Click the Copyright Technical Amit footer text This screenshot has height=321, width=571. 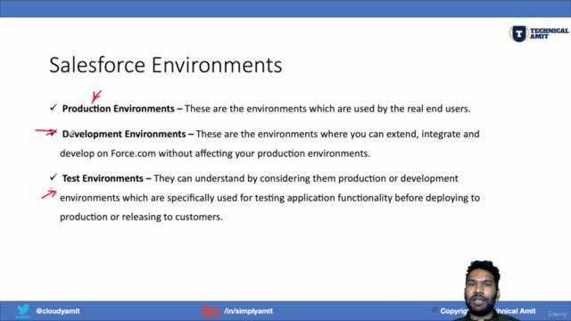[484, 311]
